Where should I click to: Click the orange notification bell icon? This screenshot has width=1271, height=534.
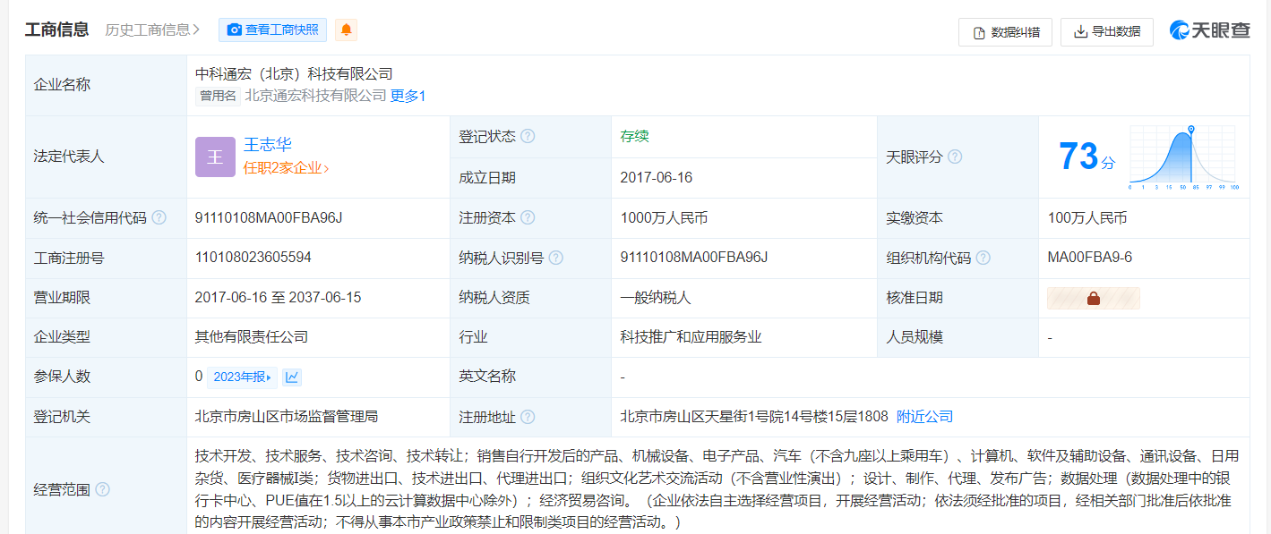point(347,30)
